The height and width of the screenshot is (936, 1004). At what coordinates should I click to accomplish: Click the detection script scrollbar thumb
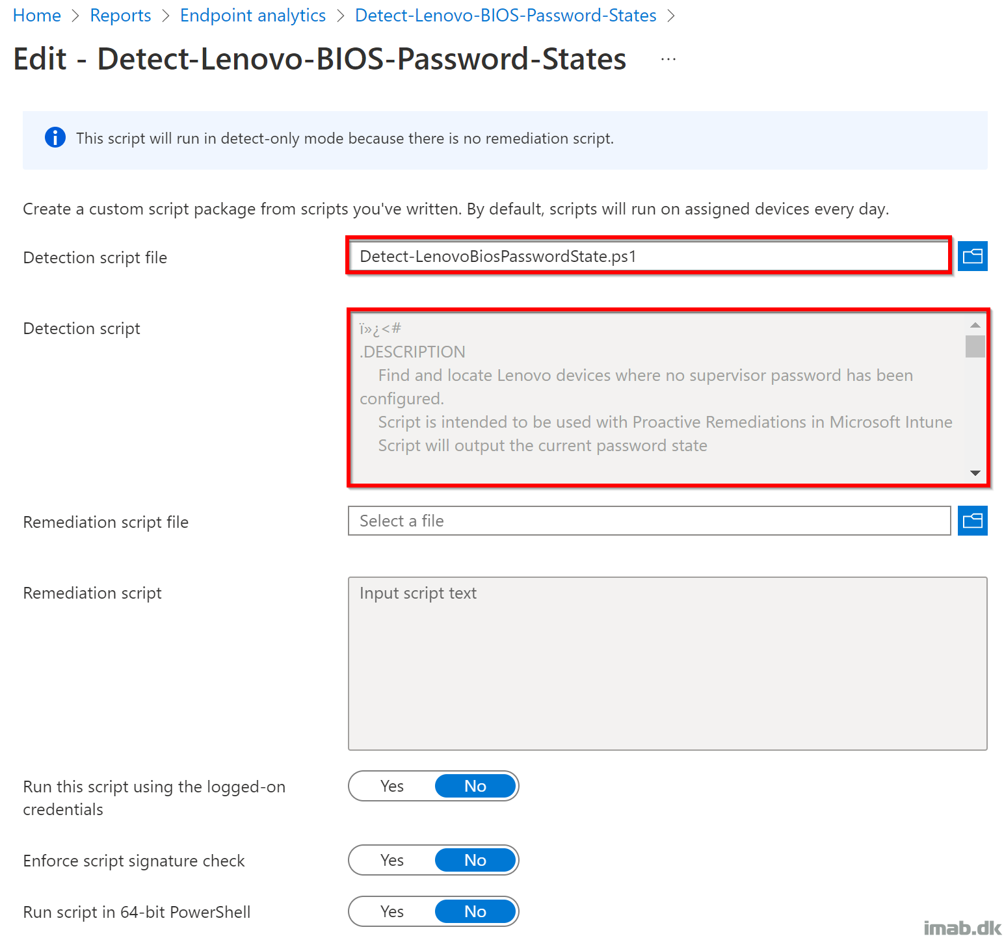(975, 346)
